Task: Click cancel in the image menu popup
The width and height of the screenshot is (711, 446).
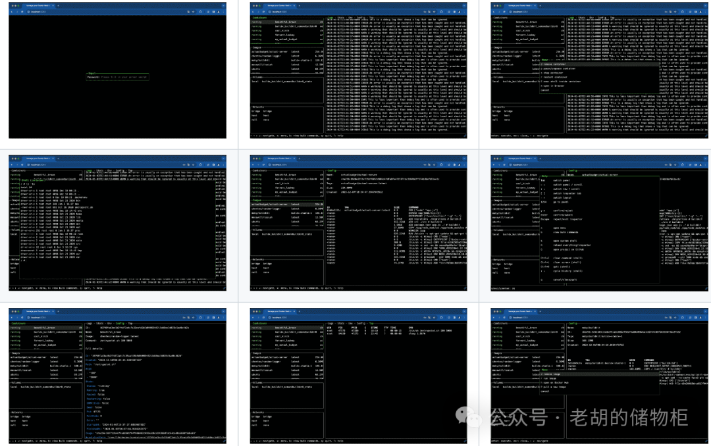Action: coord(600,391)
